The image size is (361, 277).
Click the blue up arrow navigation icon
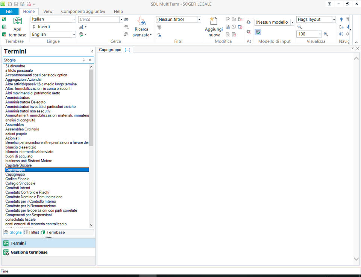(341, 20)
